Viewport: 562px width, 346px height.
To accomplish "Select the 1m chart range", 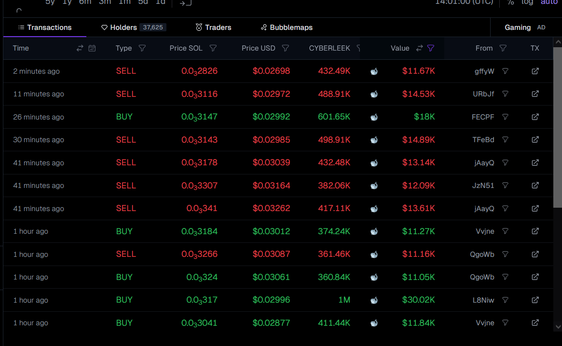I will tap(125, 2).
